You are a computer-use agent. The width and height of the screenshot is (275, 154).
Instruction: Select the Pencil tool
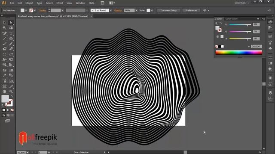(11, 44)
